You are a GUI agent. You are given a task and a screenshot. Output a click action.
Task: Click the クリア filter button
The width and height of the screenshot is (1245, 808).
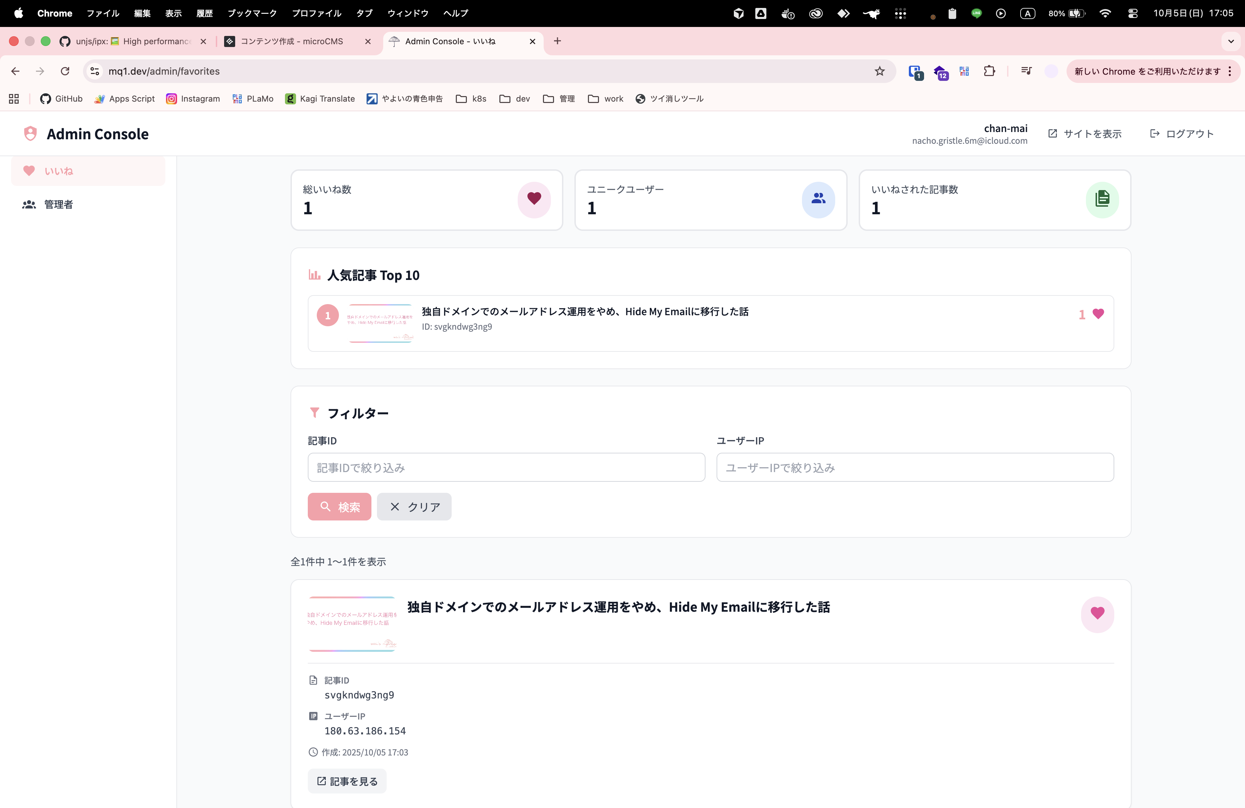(414, 506)
